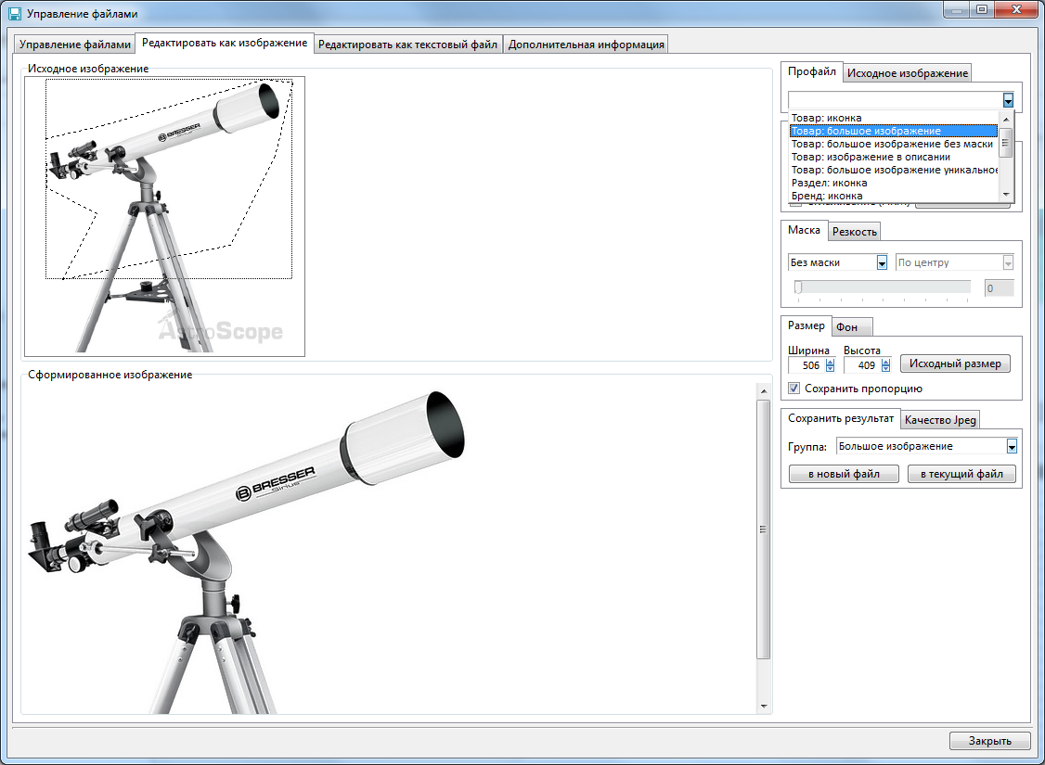This screenshot has height=765, width=1045.
Task: Click the Ширина value field
Action: 806,365
